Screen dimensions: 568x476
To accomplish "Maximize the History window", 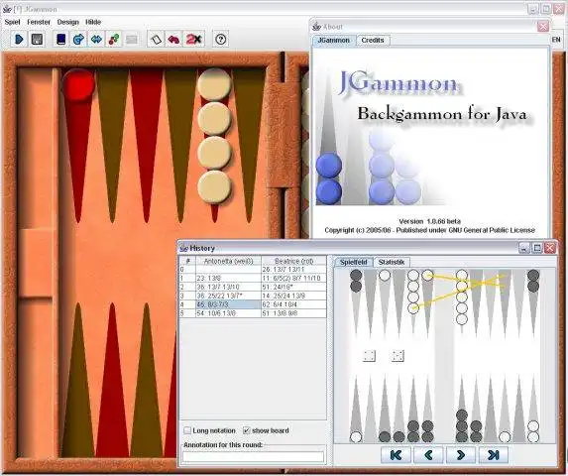I will tap(537, 248).
